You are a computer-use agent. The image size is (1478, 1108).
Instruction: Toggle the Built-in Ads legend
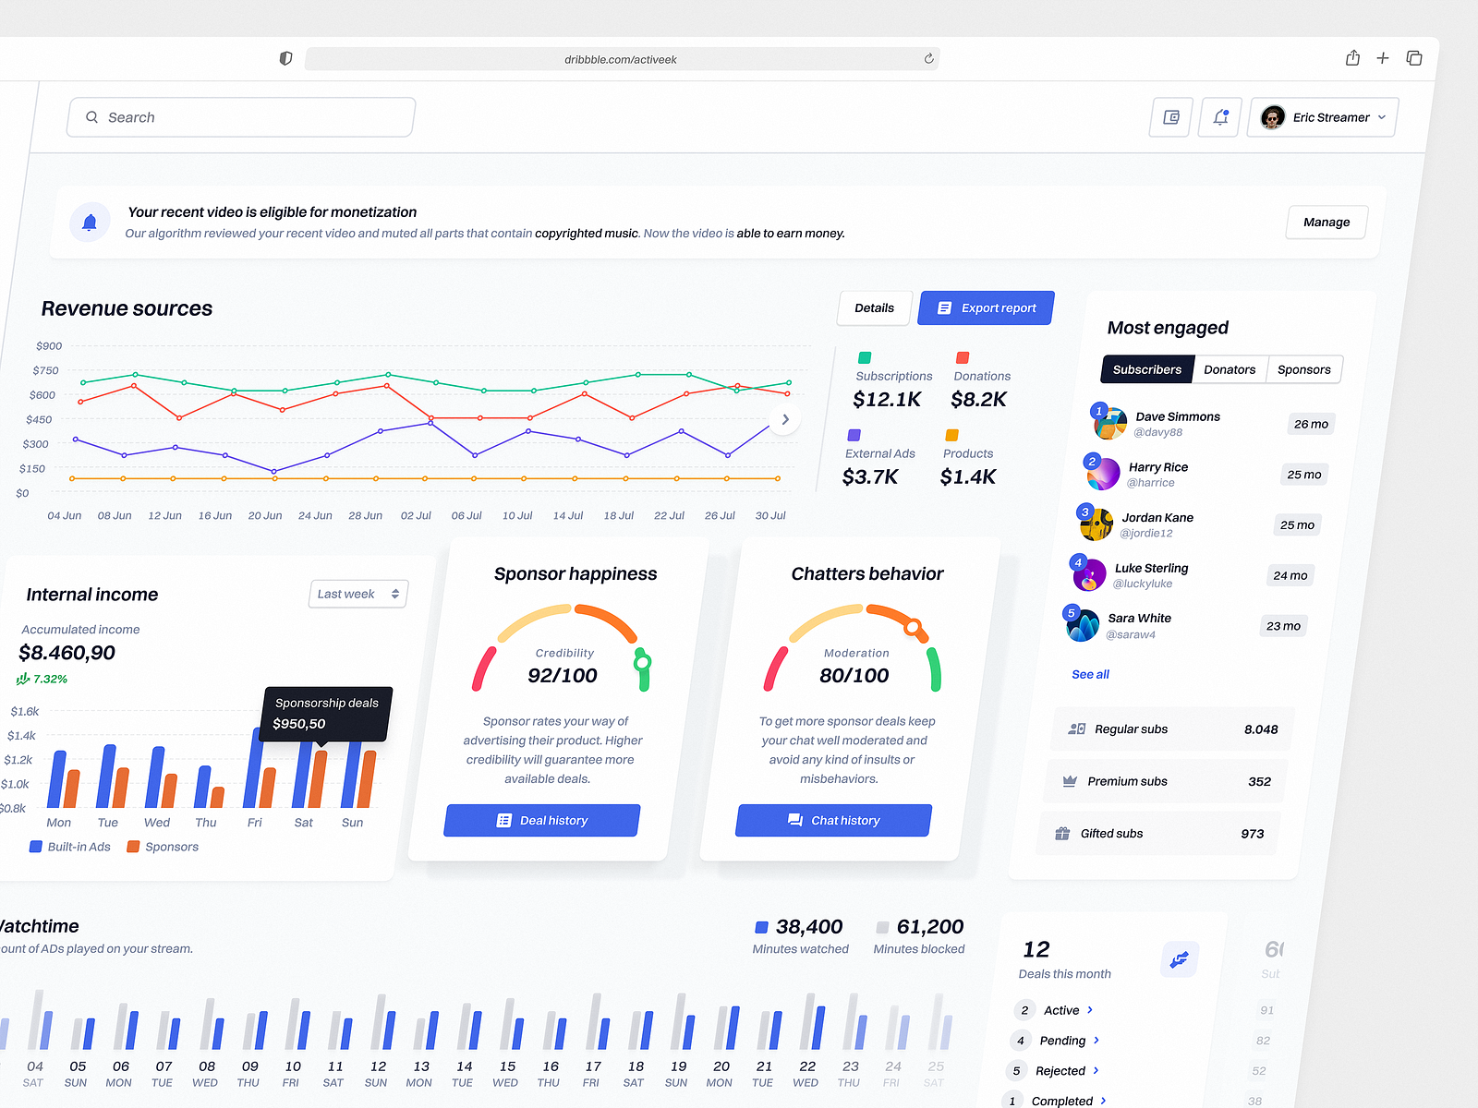click(35, 847)
